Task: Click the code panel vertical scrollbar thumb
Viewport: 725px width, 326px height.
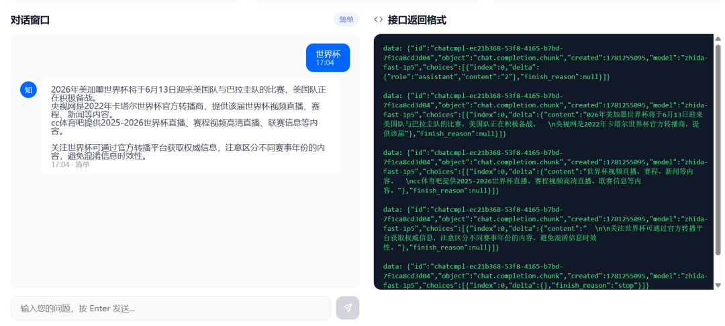Action: click(718, 149)
